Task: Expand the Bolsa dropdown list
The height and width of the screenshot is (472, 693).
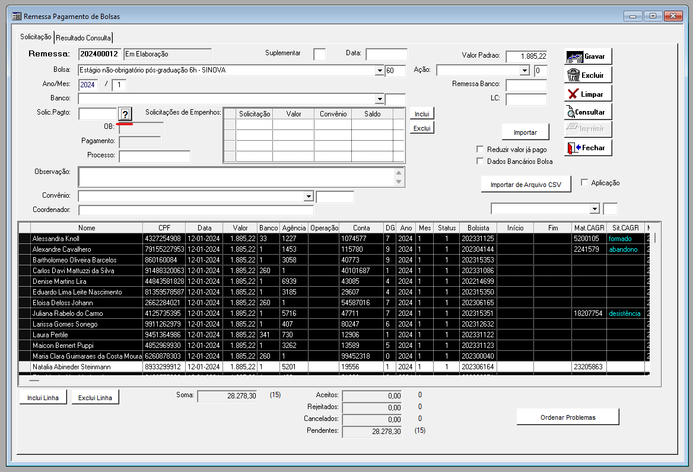Action: [x=380, y=71]
